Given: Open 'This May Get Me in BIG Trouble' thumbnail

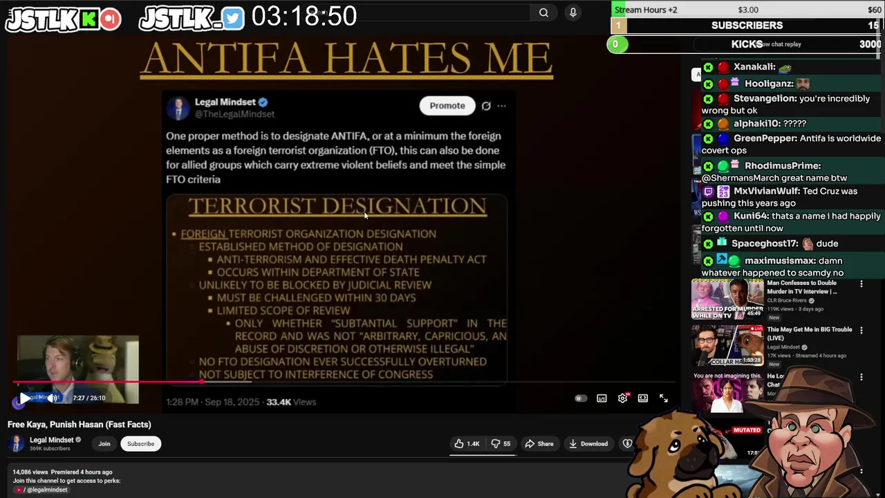Looking at the screenshot, I should point(727,346).
